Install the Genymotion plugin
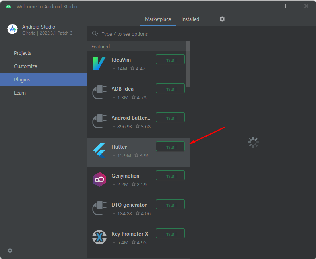 pyautogui.click(x=170, y=176)
